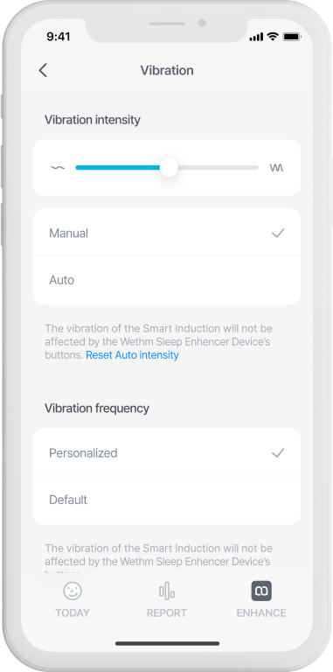
Task: Click Reset Auto intensity link
Action: click(132, 355)
